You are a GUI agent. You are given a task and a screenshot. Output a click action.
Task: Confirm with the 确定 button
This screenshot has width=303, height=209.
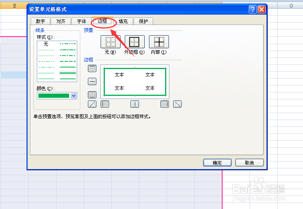(x=217, y=163)
